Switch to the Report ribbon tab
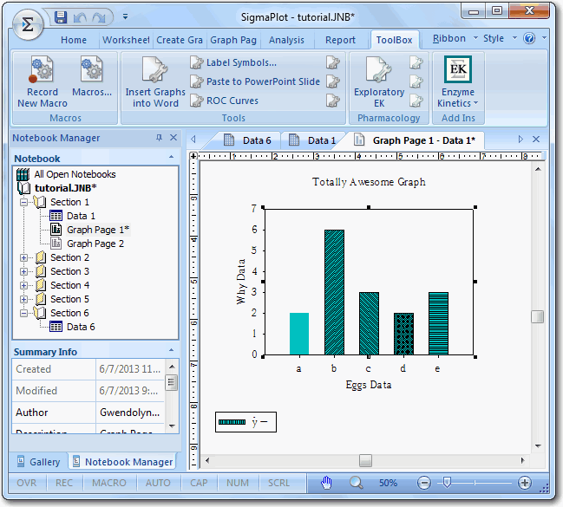The height and width of the screenshot is (507, 563). [x=340, y=40]
